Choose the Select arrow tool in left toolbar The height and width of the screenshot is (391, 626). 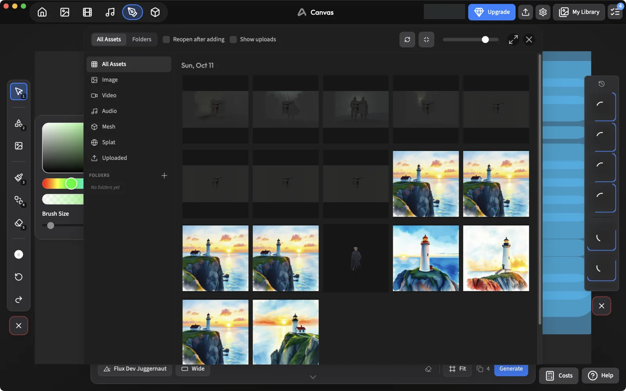click(19, 91)
